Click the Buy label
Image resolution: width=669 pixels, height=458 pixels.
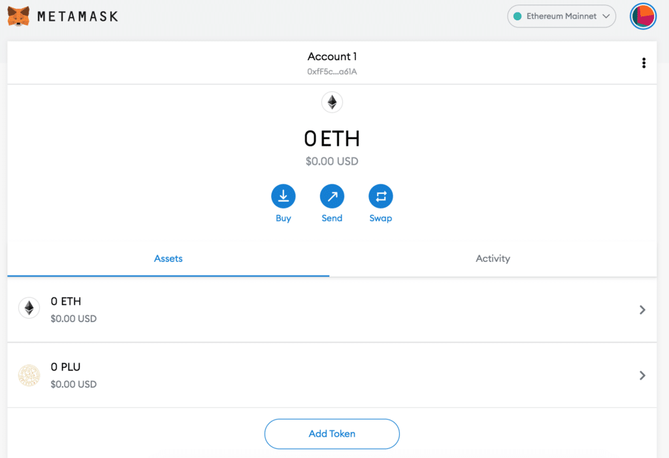point(284,218)
